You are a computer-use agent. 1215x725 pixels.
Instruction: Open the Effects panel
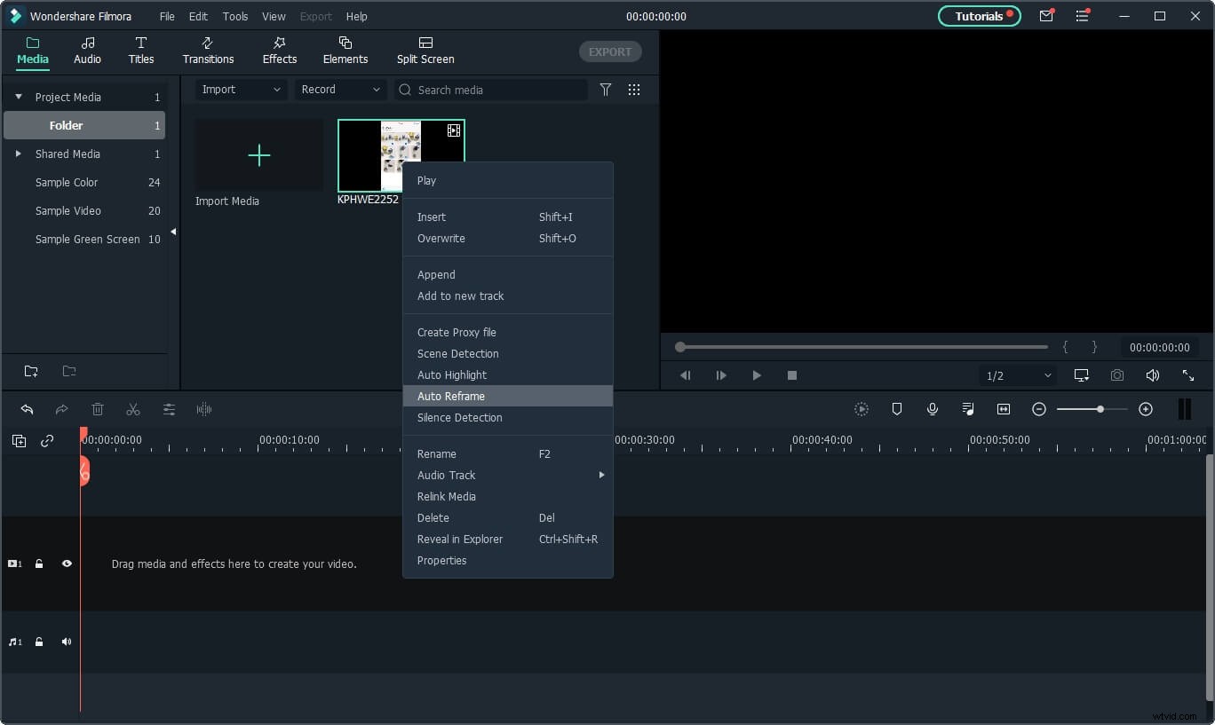(279, 49)
